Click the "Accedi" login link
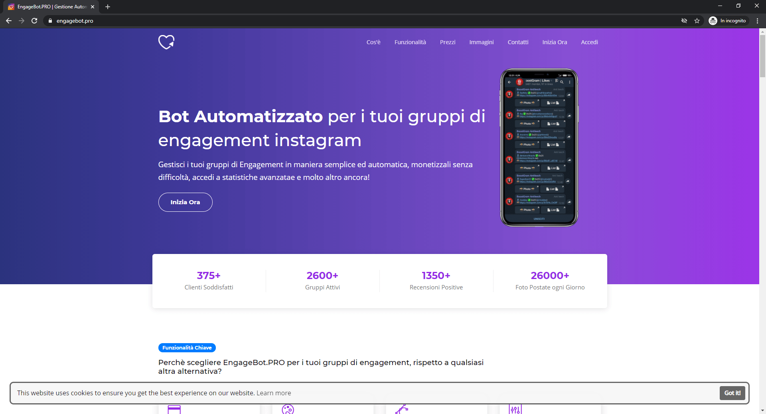This screenshot has width=766, height=414. [589, 42]
